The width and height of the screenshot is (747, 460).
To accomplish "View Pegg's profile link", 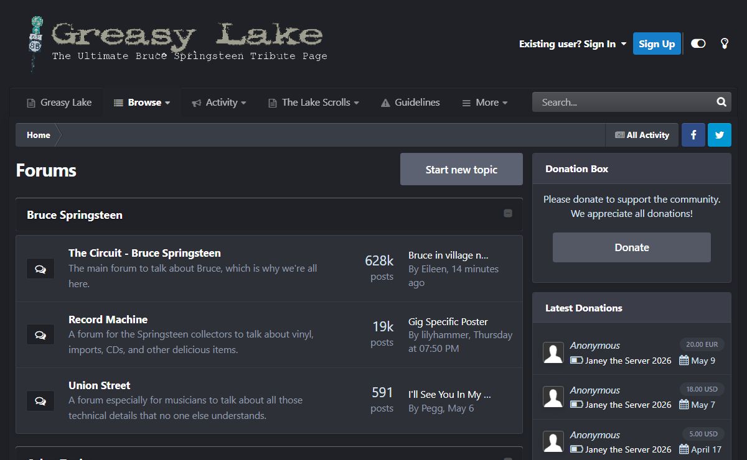I will (x=433, y=408).
